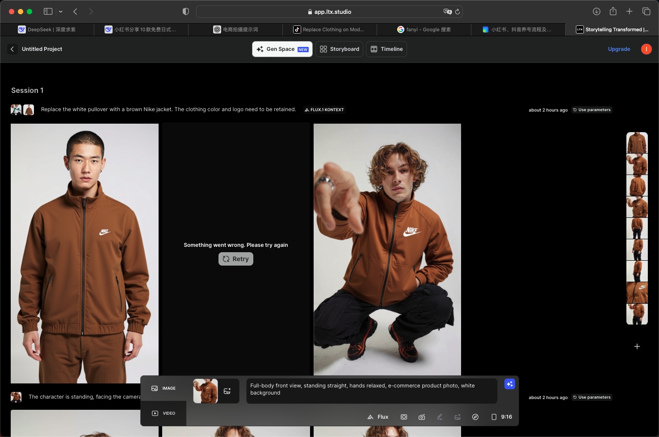659x437 pixels.
Task: Select the last thumbnail in the right strip
Action: (637, 314)
